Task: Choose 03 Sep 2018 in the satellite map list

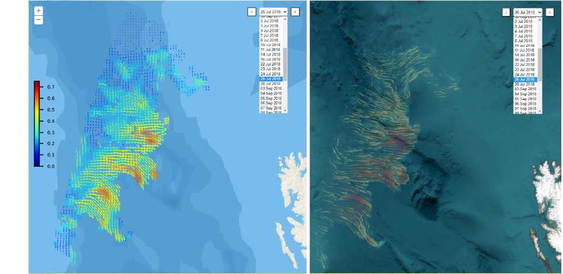Action: [x=524, y=89]
